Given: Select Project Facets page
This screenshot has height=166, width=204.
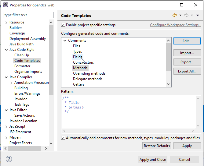Looking at the screenshot, I should click(x=20, y=143).
